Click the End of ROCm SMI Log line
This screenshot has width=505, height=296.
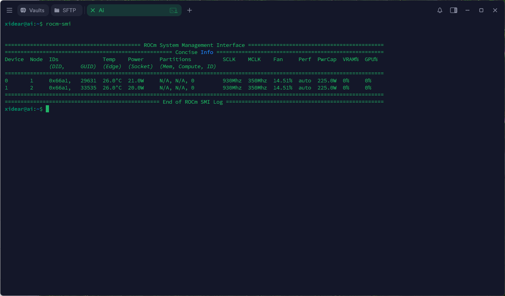[193, 102]
